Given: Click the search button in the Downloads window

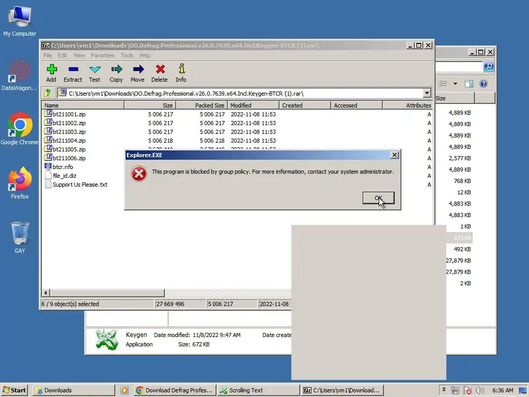Looking at the screenshot, I should click(489, 67).
